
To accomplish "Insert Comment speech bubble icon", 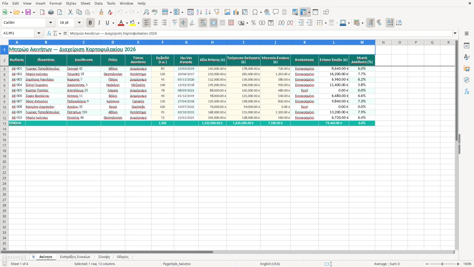I will pyautogui.click(x=276, y=12).
